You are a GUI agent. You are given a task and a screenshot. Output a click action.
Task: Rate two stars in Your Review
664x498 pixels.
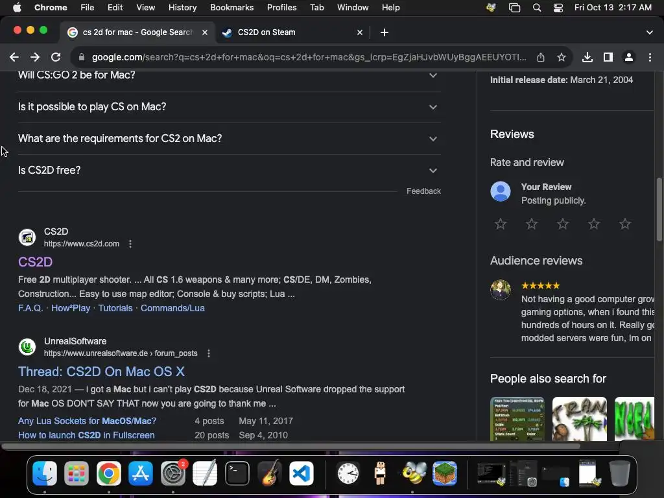point(532,224)
